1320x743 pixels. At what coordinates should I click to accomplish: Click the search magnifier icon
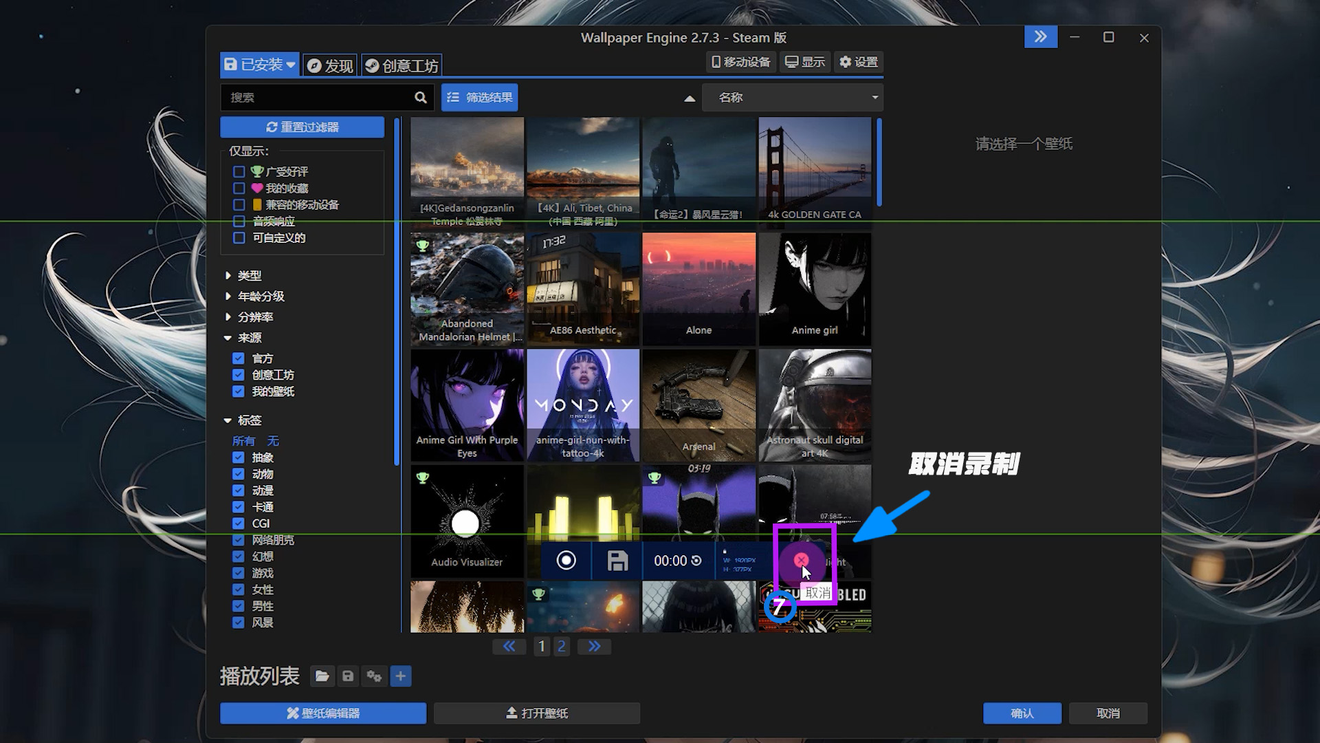[421, 98]
